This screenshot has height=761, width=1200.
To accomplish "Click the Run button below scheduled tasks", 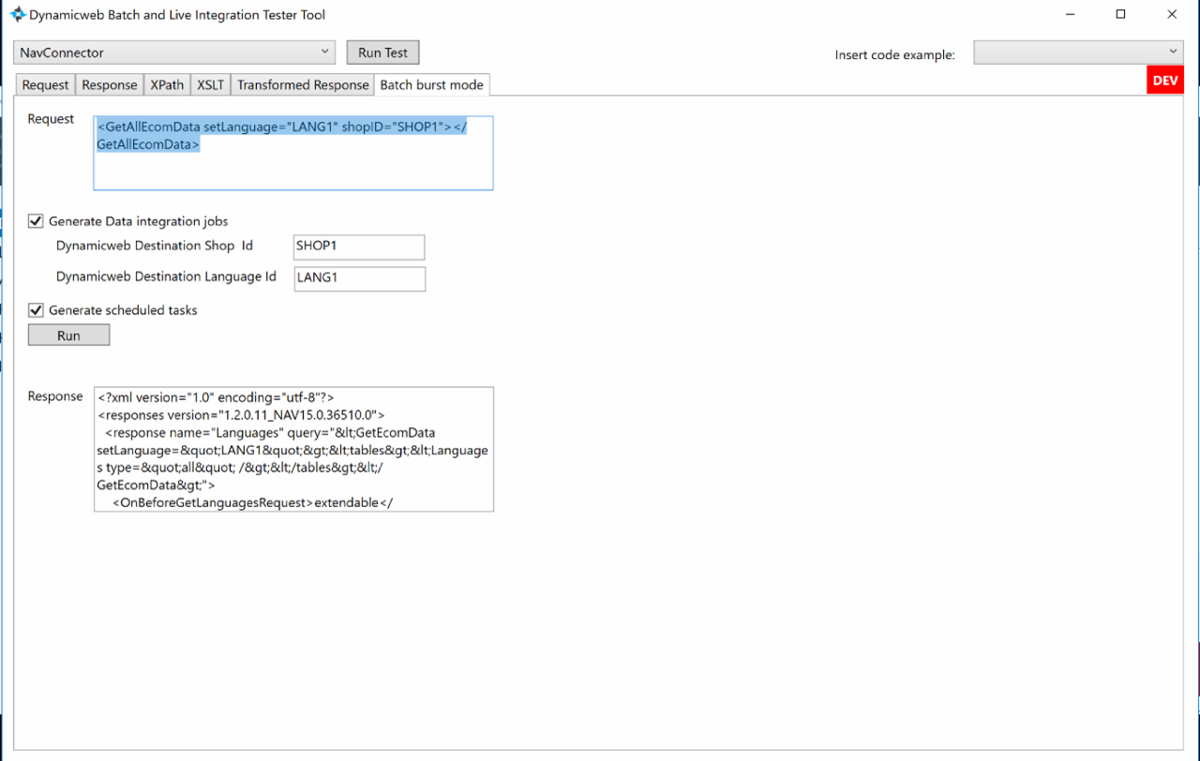I will tap(68, 336).
